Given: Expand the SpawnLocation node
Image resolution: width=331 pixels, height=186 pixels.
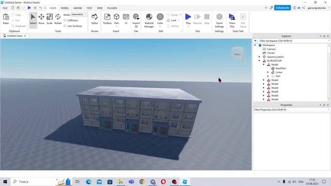Looking at the screenshot, I should (260, 57).
